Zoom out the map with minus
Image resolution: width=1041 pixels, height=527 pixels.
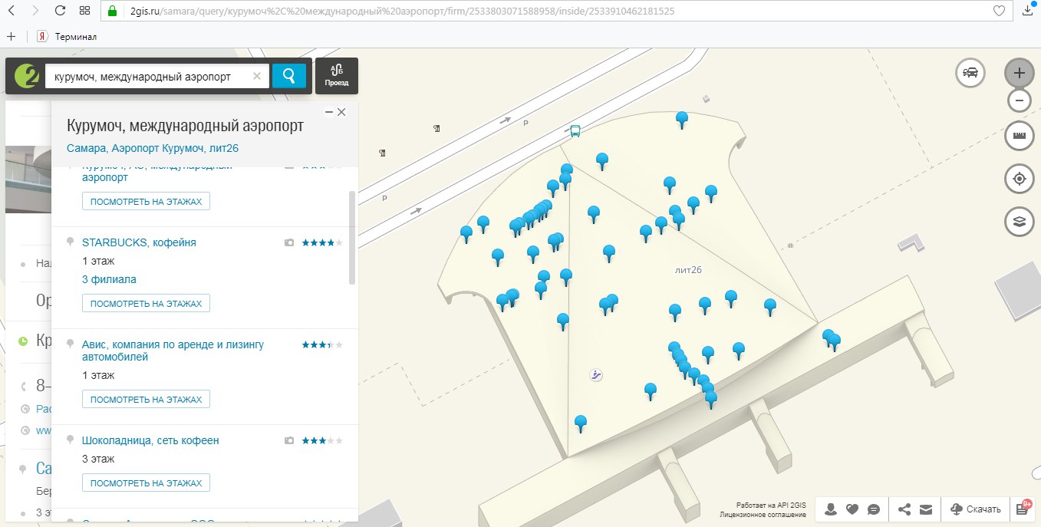(1020, 100)
